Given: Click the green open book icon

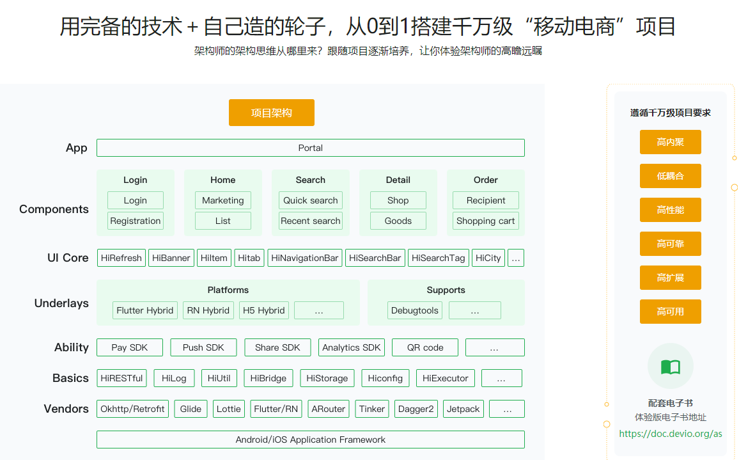Looking at the screenshot, I should tap(670, 367).
